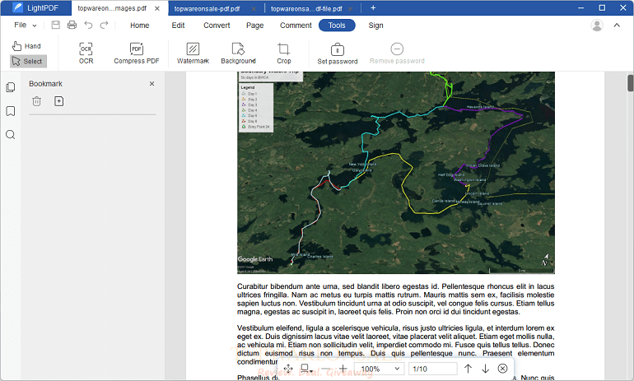
Task: Open the 100% zoom dropdown
Action: point(380,369)
